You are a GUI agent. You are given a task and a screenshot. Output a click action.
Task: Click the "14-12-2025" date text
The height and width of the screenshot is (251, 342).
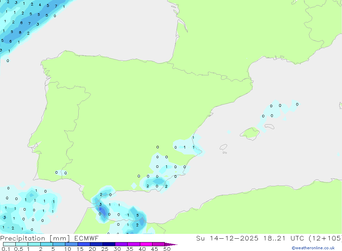(x=234, y=238)
